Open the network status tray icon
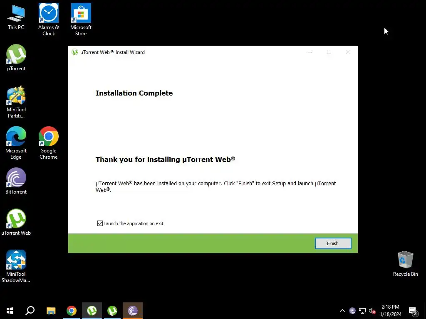Image resolution: width=426 pixels, height=319 pixels. [362, 311]
